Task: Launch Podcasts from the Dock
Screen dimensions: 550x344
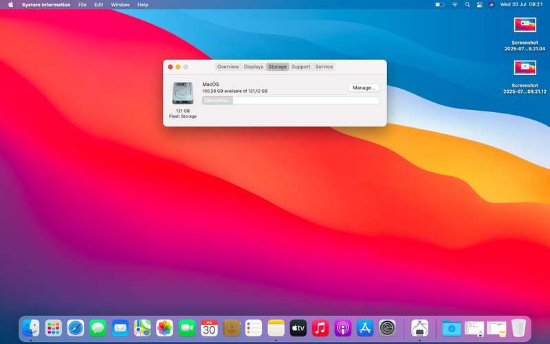Action: pos(342,328)
